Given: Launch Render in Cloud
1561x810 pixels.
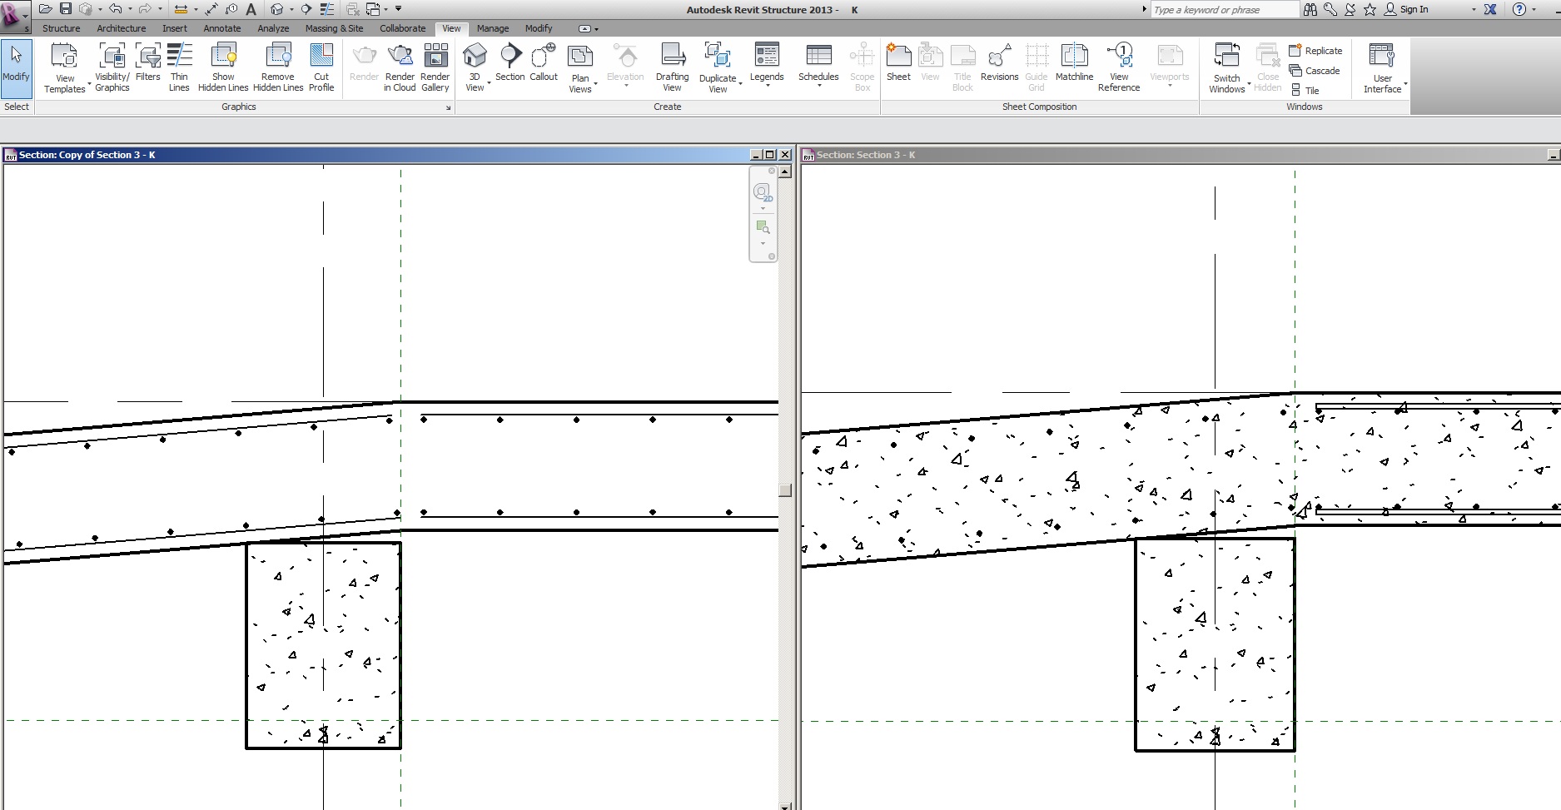Looking at the screenshot, I should [x=400, y=67].
